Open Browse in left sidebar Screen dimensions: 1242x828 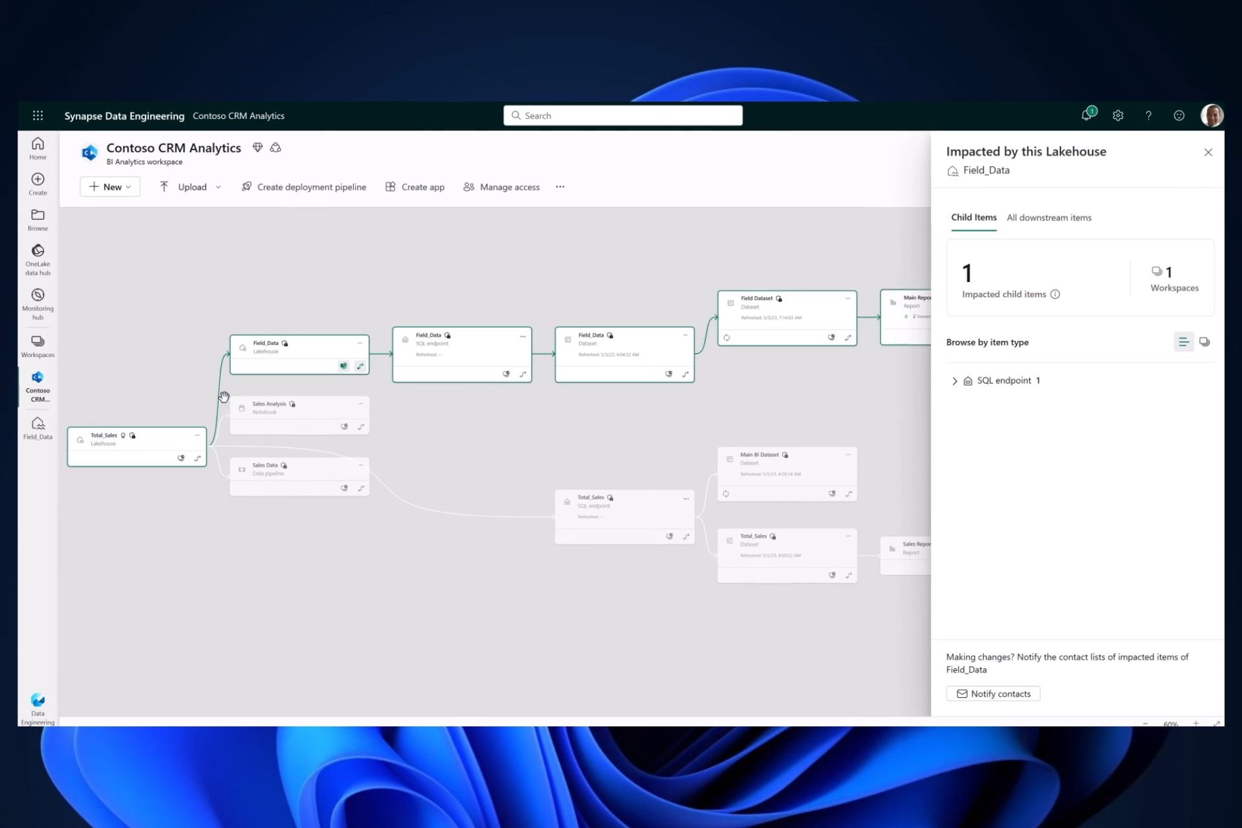[38, 220]
